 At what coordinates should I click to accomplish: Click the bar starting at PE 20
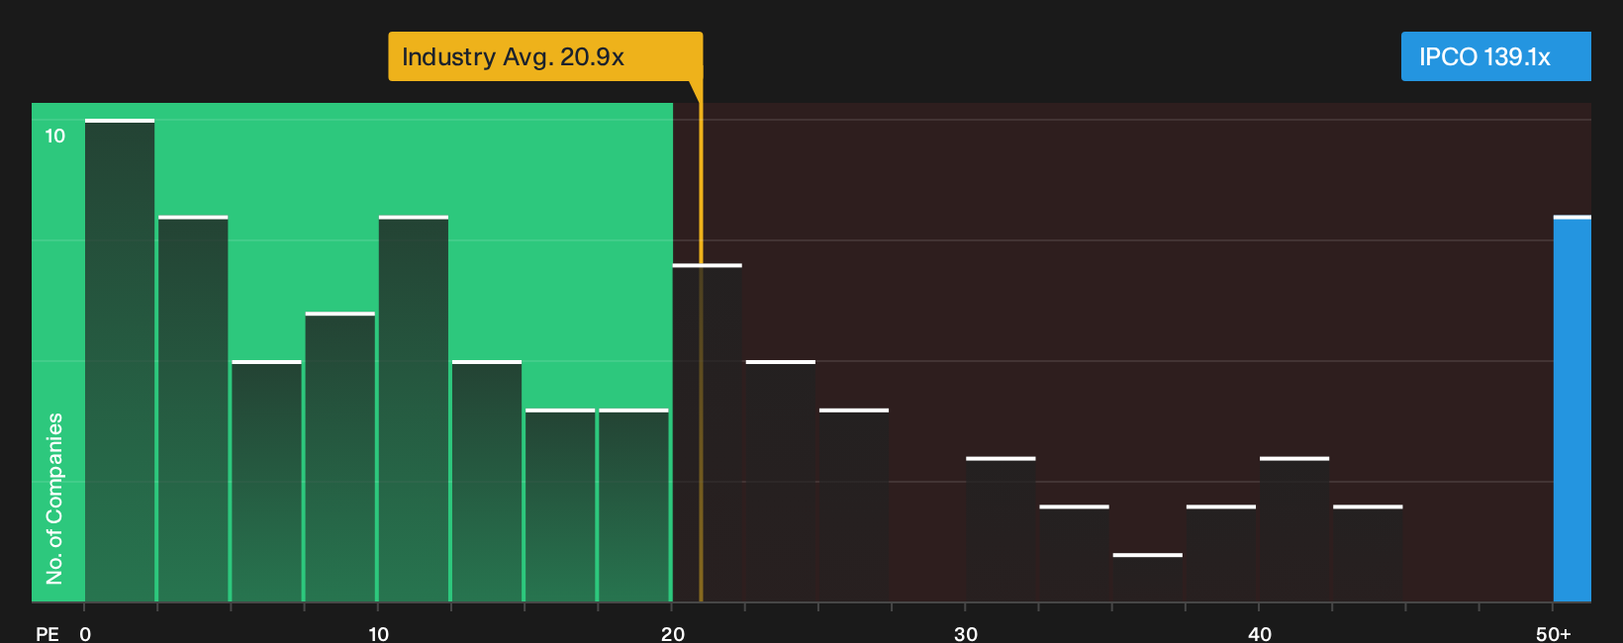click(x=708, y=433)
